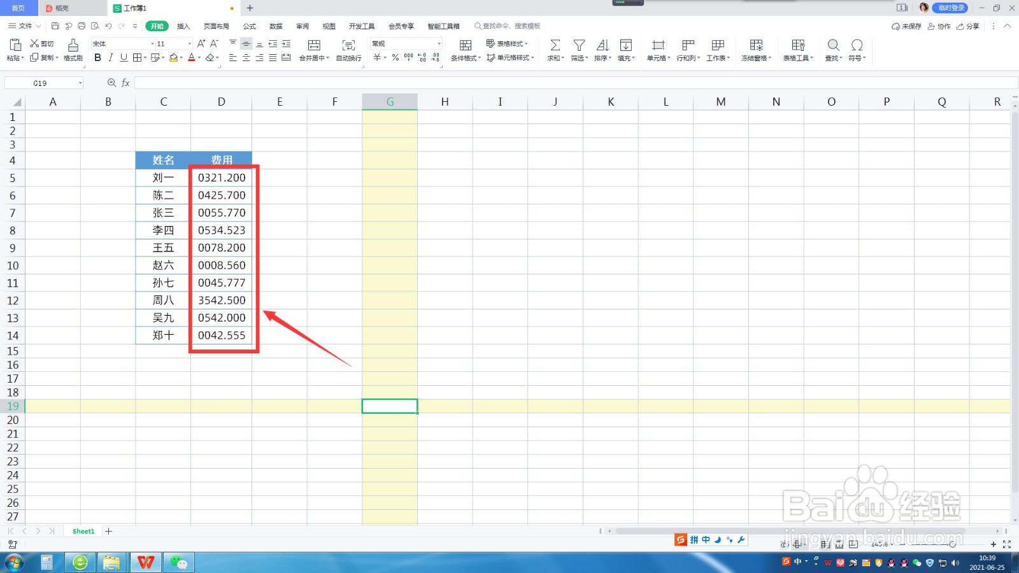
Task: Toggle top vertical alignment
Action: (x=233, y=43)
